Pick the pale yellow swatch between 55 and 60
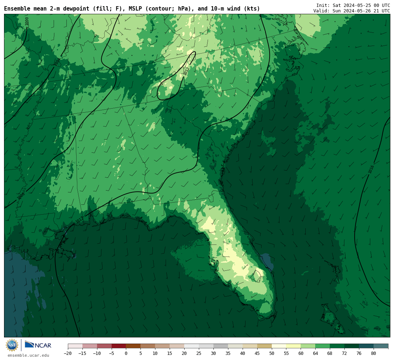Screen dimensions: 394x360 [x=294, y=346]
